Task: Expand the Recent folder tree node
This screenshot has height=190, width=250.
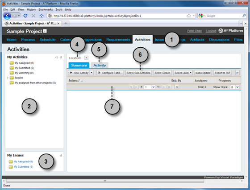Action: pos(8,78)
